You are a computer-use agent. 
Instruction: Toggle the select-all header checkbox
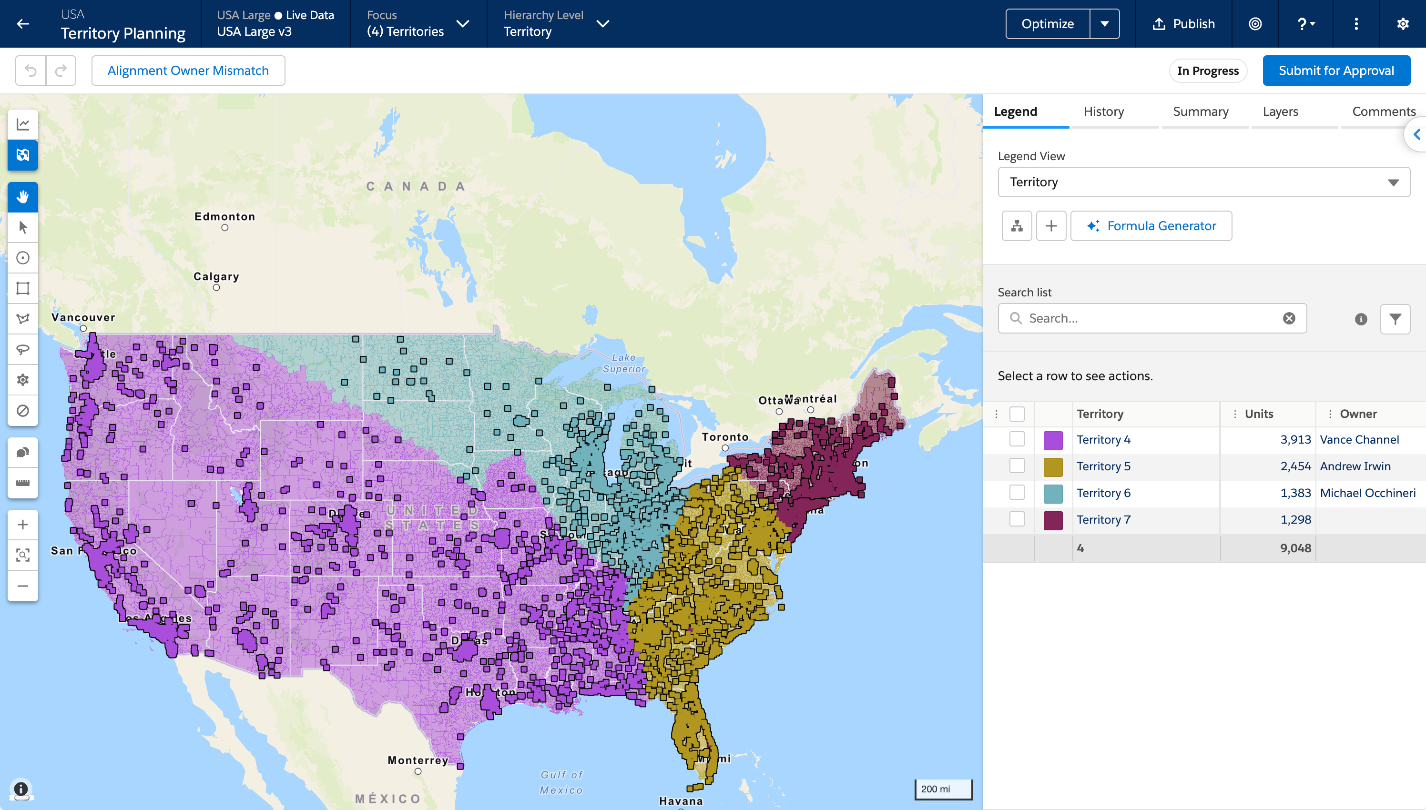(1017, 414)
